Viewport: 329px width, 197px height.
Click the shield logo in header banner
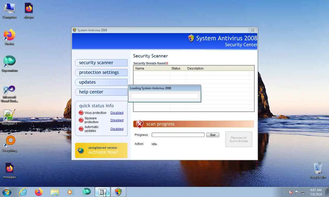tap(191, 38)
